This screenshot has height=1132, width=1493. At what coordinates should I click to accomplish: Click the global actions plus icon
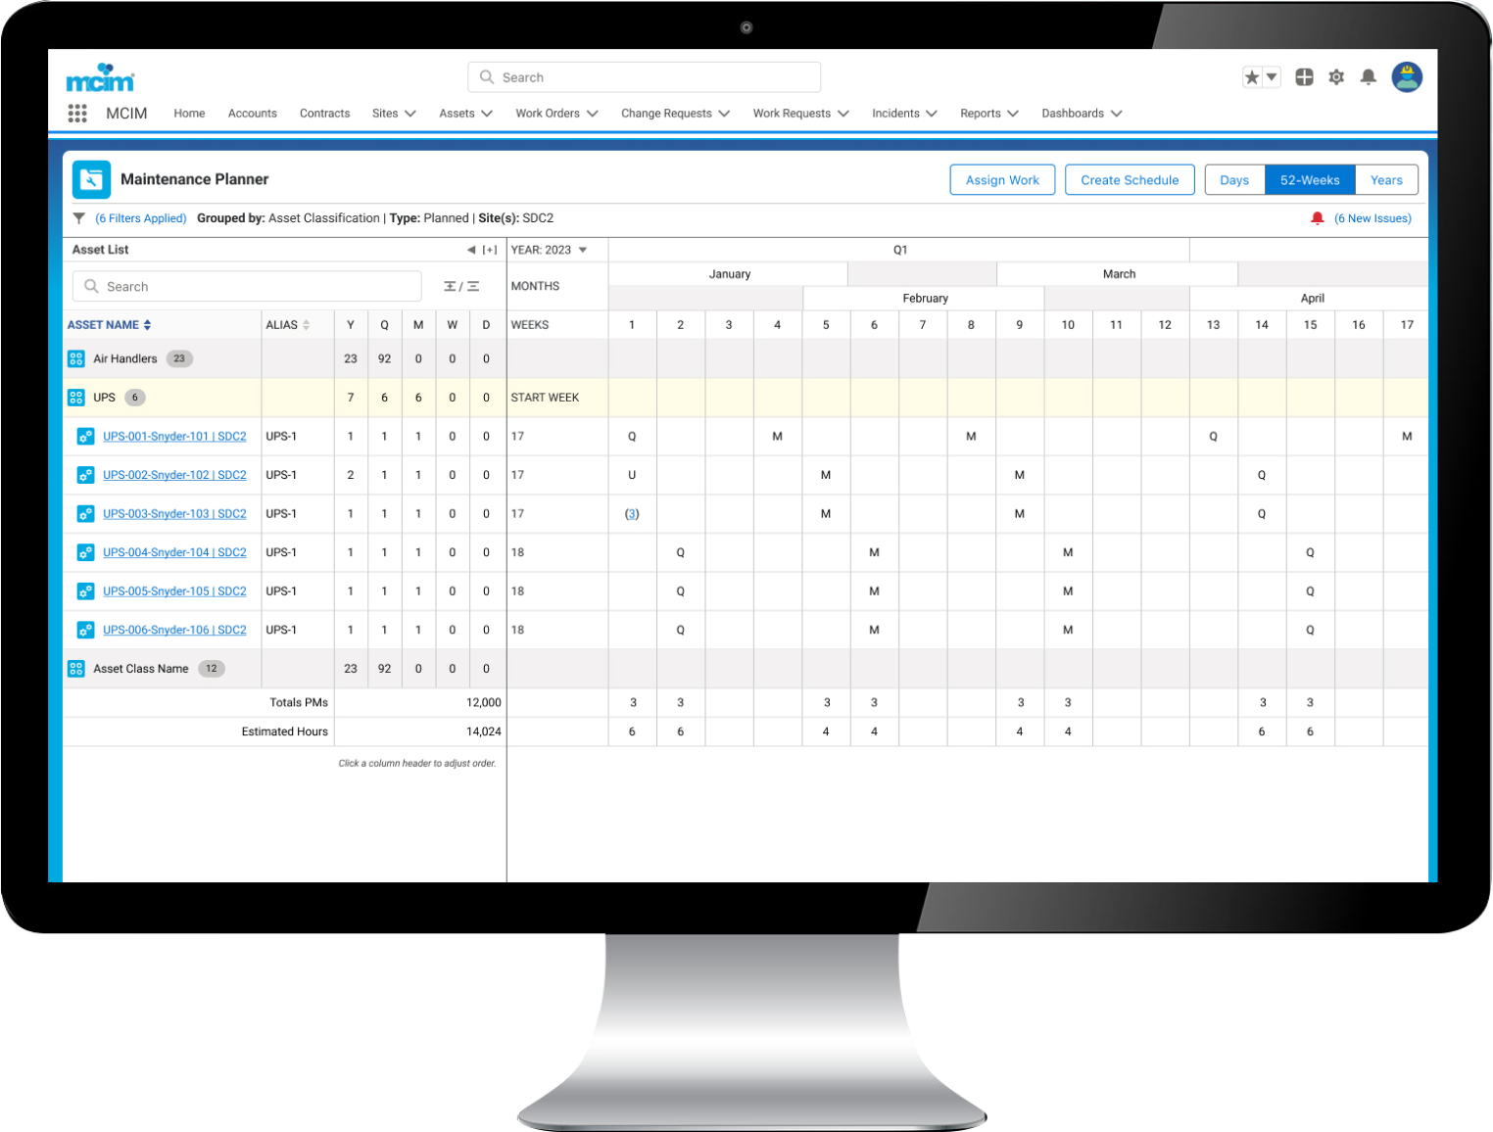[x=1304, y=77]
